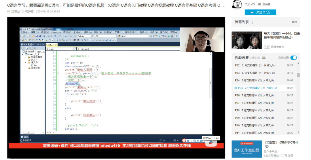Click the code editor vertical scrollbar
Screen dimensions: 311x160
(211, 83)
